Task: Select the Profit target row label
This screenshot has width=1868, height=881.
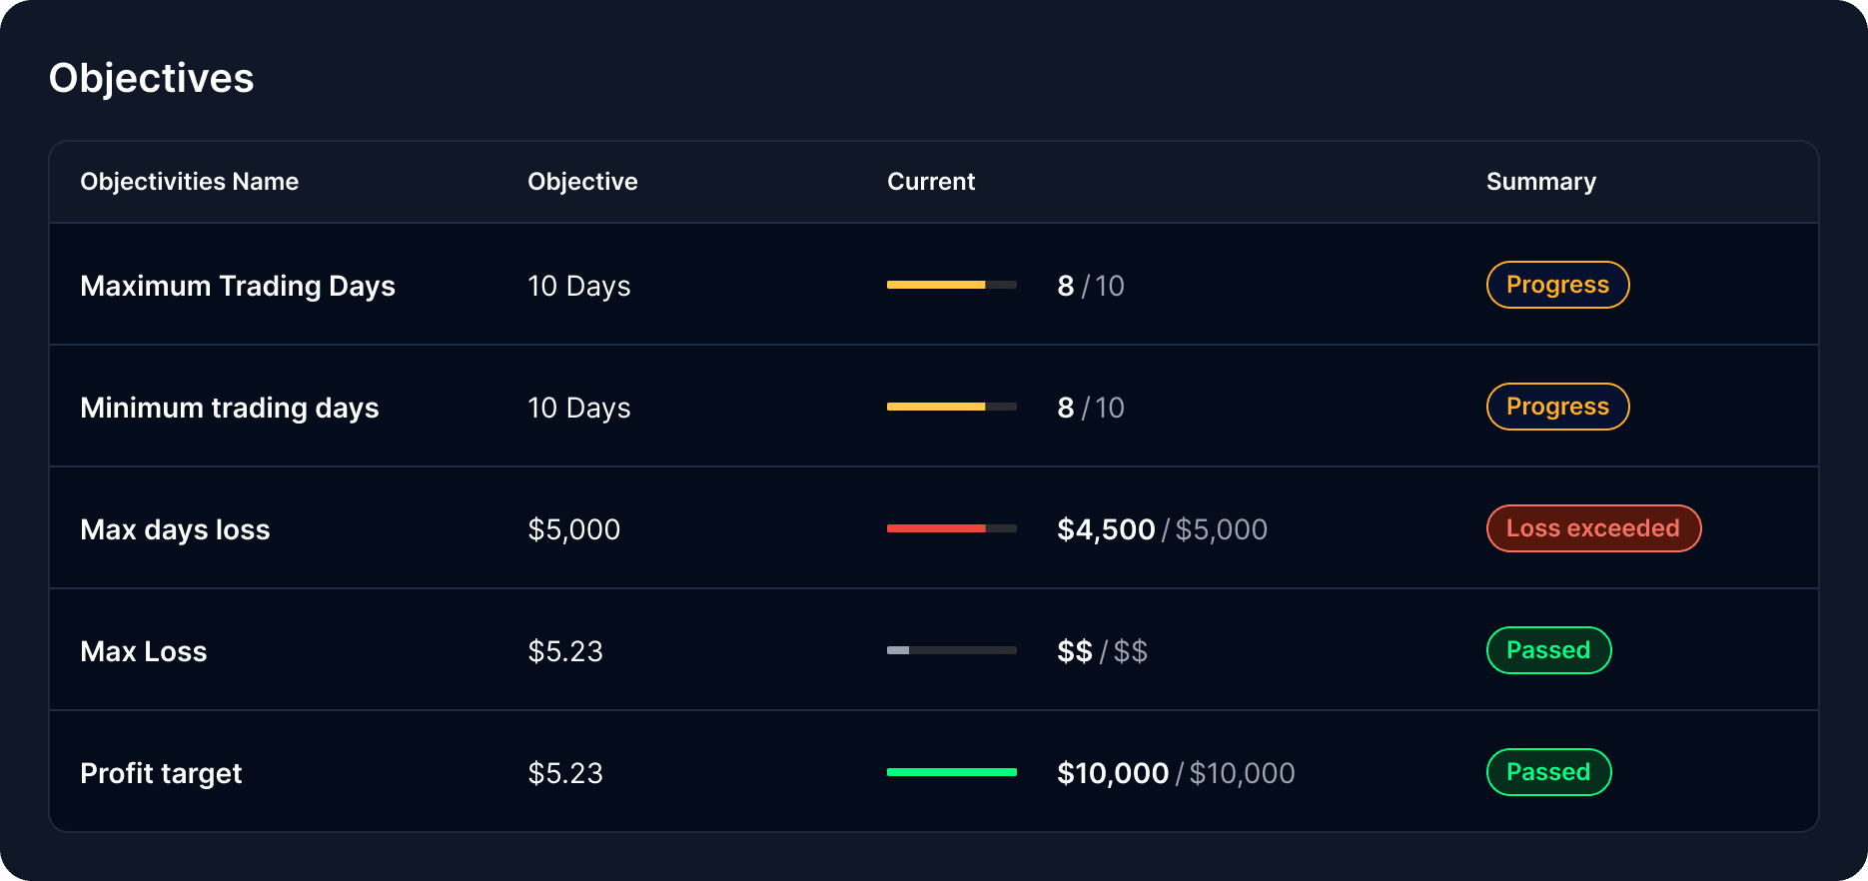Action: click(161, 773)
